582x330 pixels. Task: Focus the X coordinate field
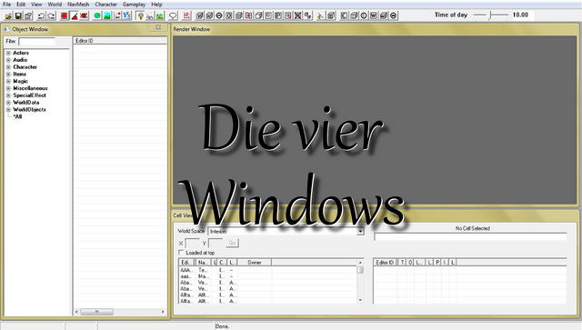(193, 243)
